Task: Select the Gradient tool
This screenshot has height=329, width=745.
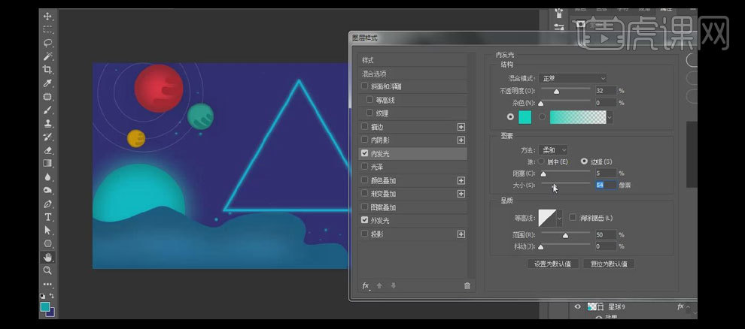Action: 47,163
